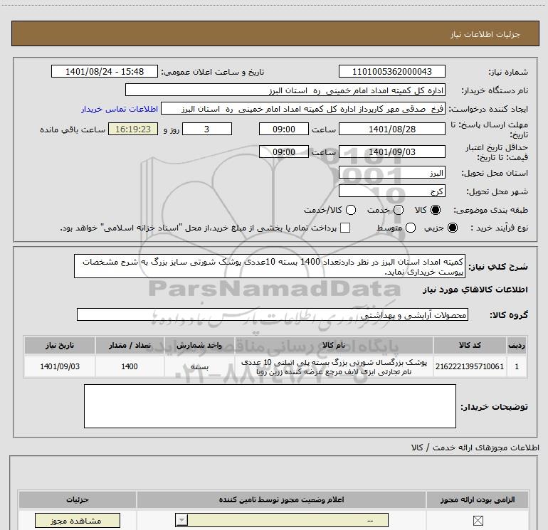Select the کالا/خدمت radio button
Screen dimensions: 548x530
coord(351,210)
